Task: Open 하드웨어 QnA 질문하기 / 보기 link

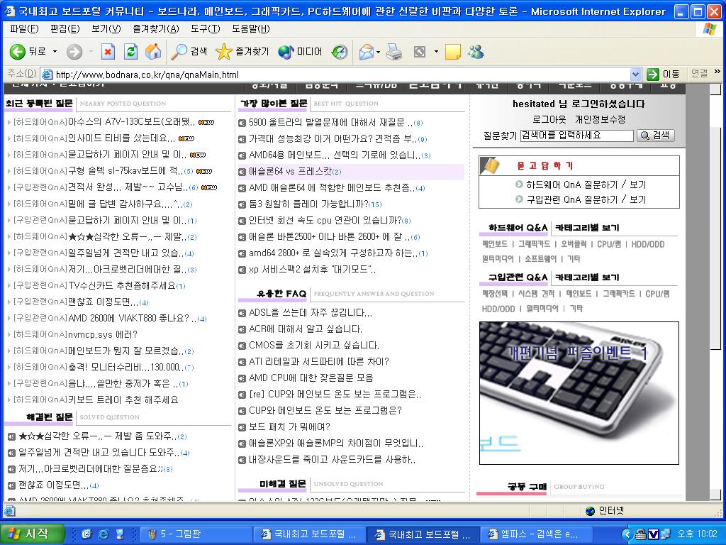Action: pos(586,185)
